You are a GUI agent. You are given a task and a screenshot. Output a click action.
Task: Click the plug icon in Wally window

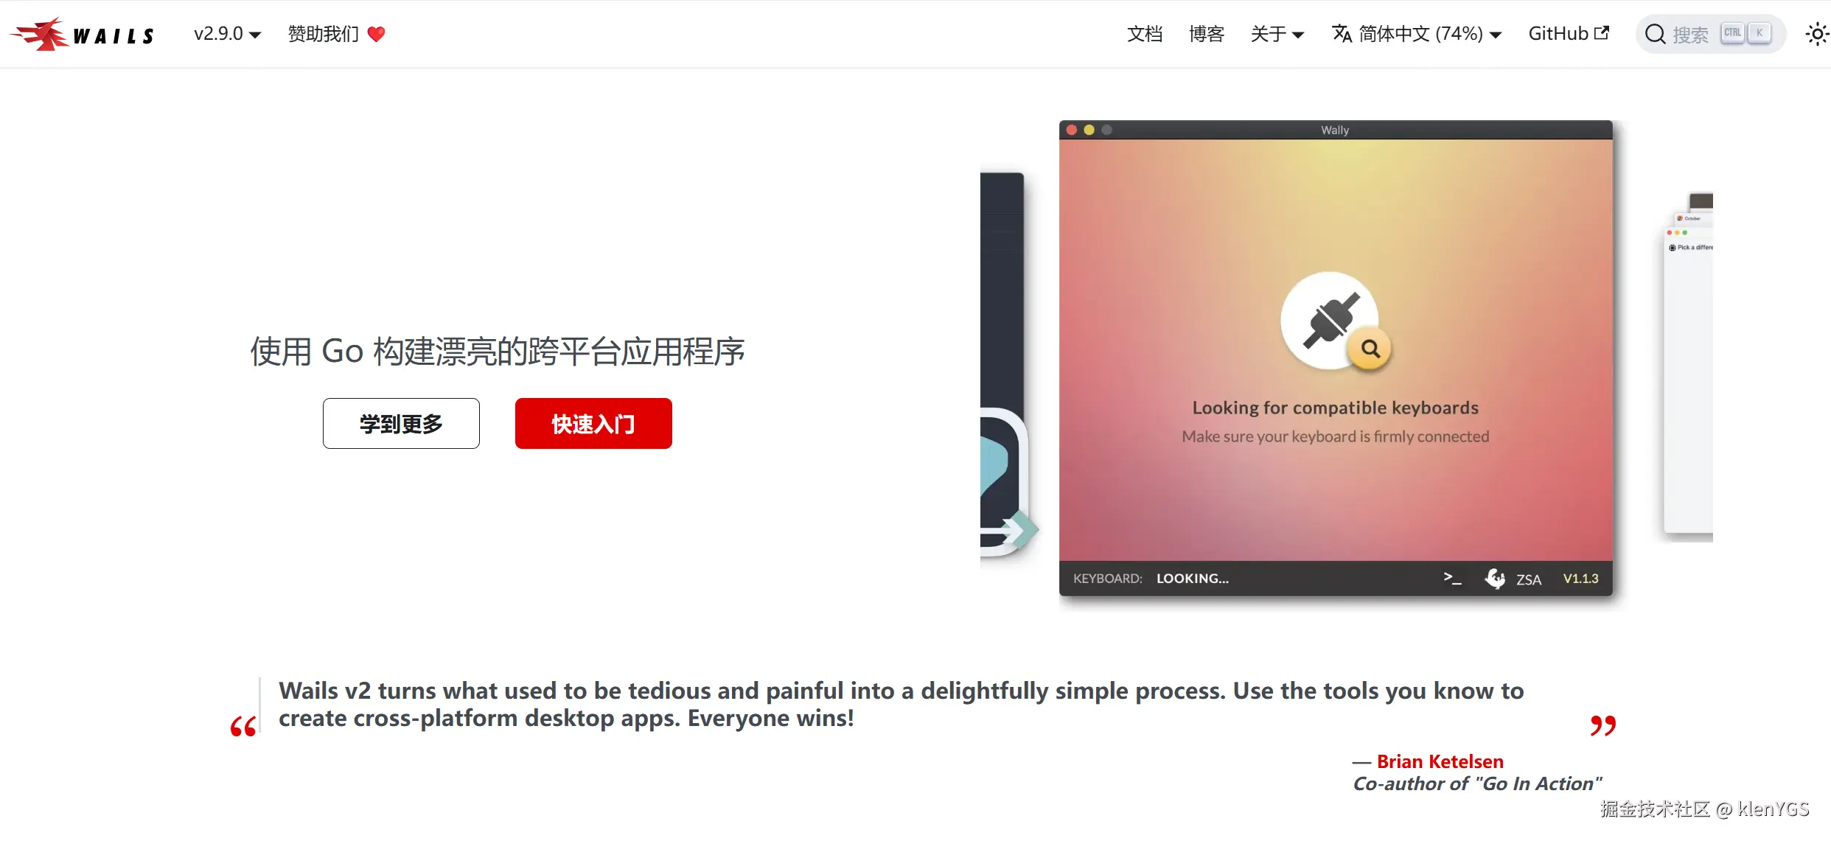click(x=1330, y=320)
